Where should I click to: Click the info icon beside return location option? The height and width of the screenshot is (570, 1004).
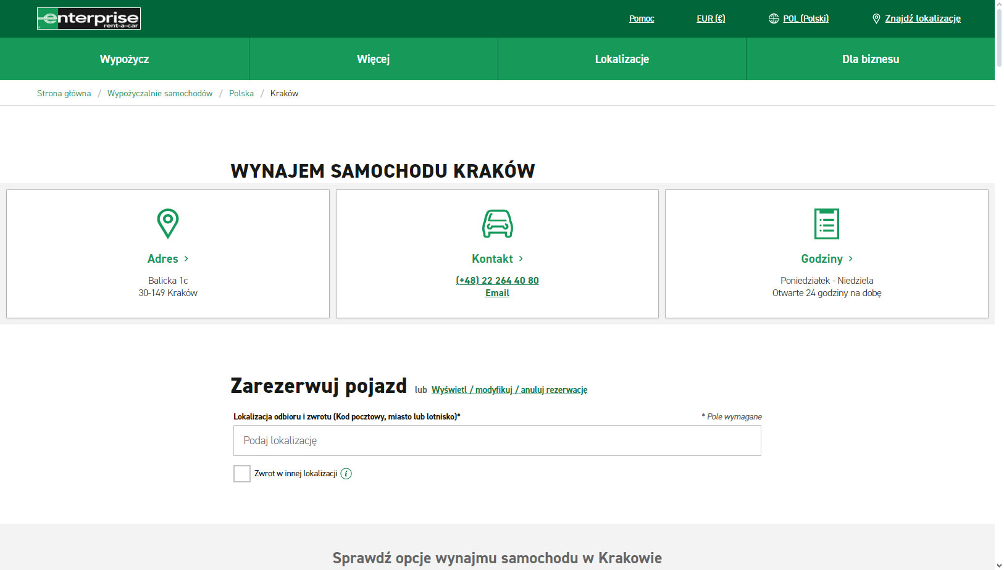346,474
